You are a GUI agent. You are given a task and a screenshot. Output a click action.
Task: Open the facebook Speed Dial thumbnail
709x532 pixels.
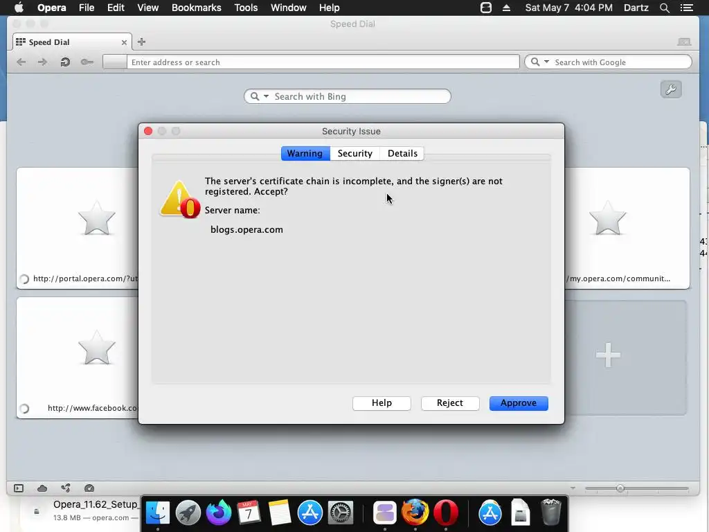(78, 357)
